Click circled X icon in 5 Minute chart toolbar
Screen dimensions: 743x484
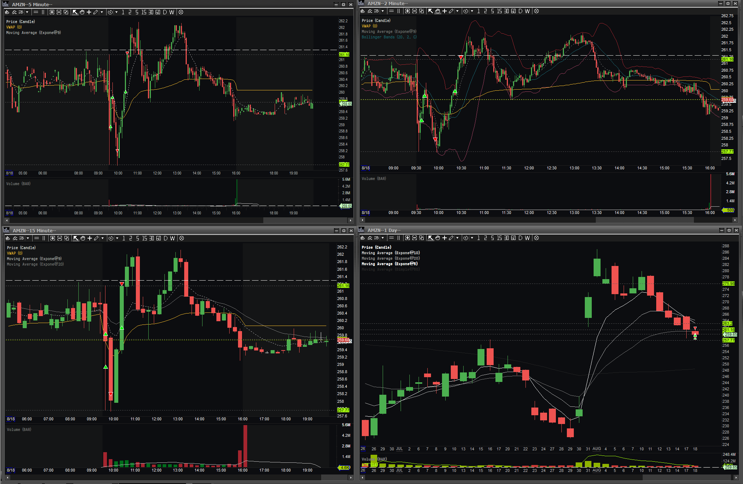[181, 12]
